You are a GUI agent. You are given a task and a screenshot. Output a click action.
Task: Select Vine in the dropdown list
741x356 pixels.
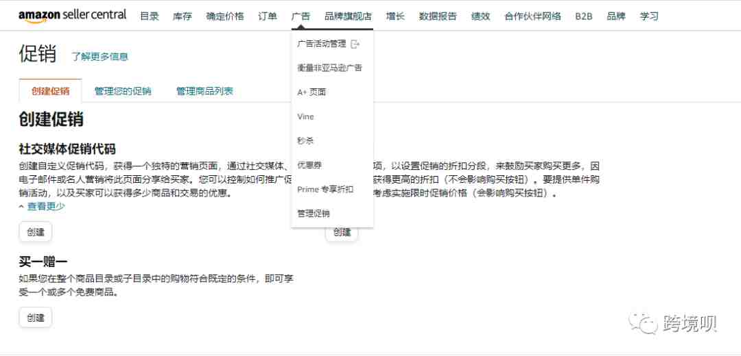305,116
